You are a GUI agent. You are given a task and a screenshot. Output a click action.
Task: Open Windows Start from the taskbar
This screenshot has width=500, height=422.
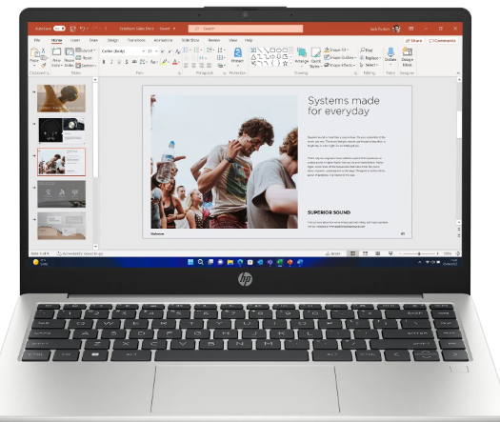point(190,262)
